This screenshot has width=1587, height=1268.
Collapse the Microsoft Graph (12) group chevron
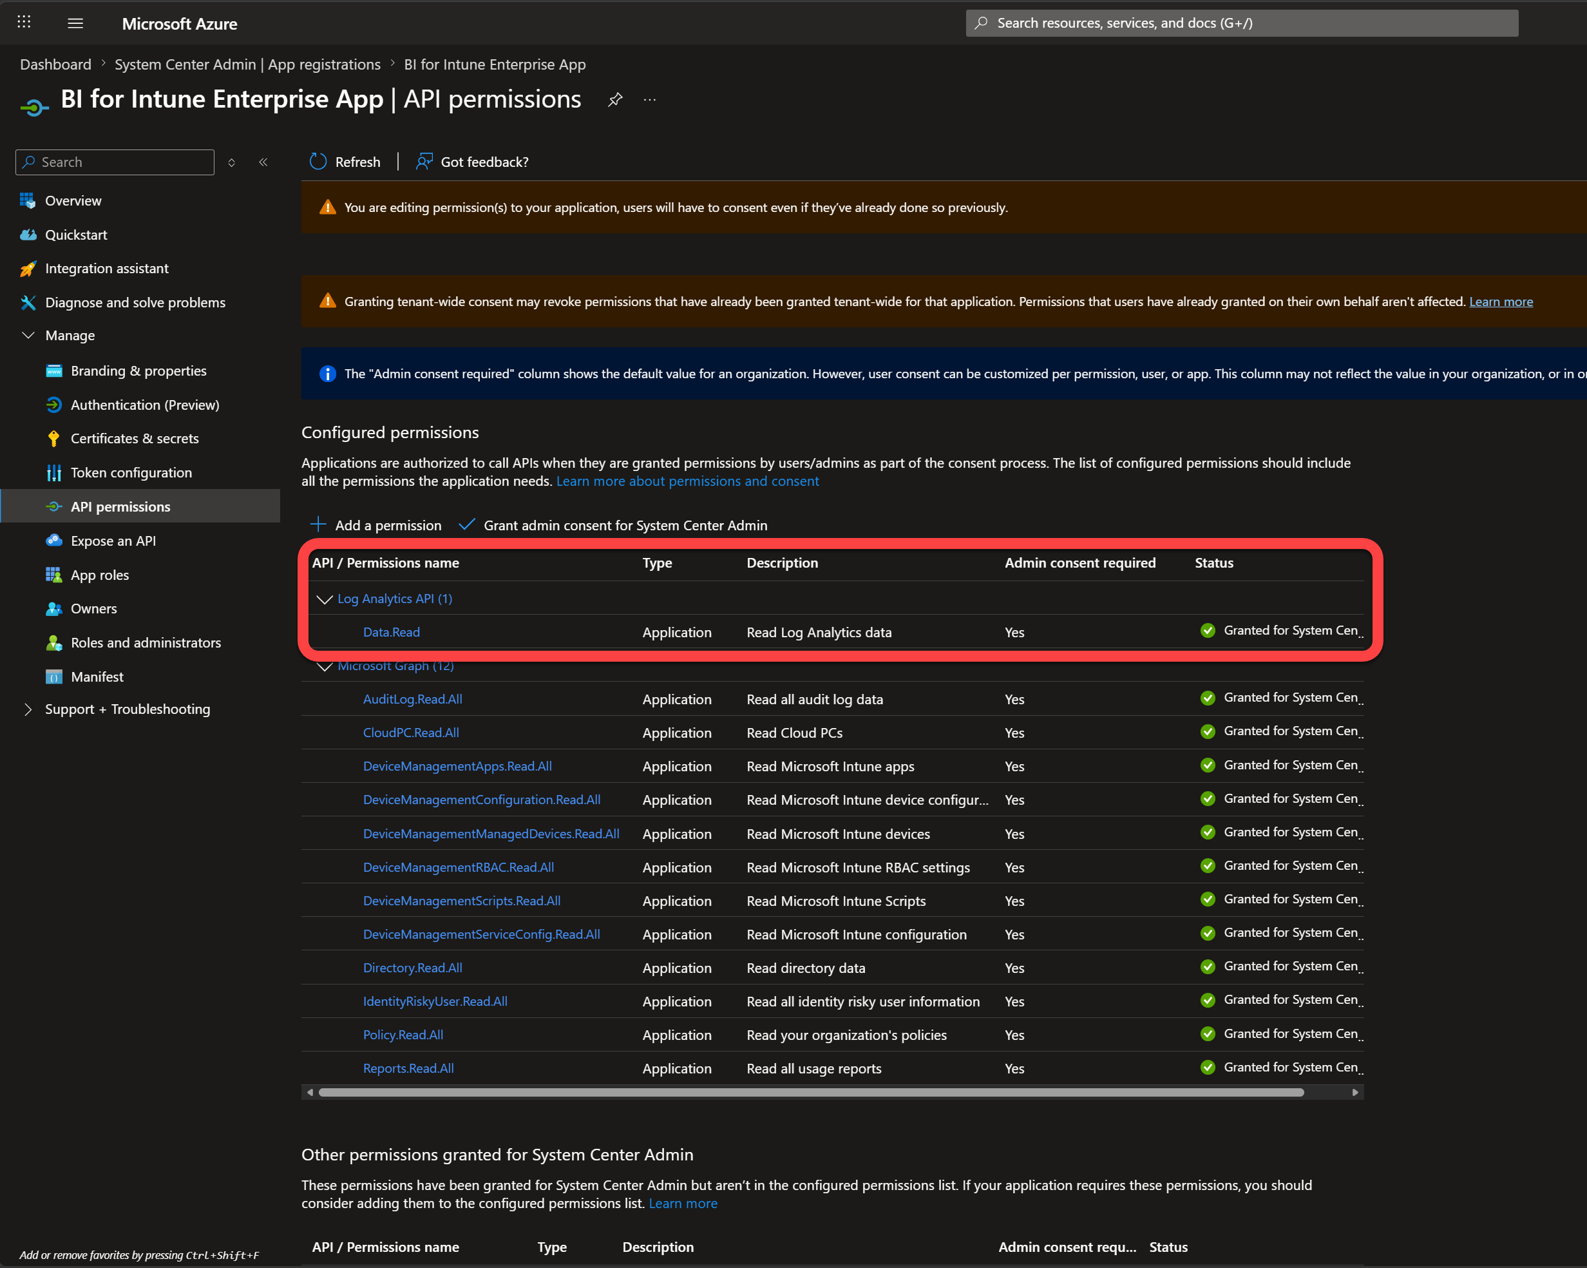[x=325, y=666]
